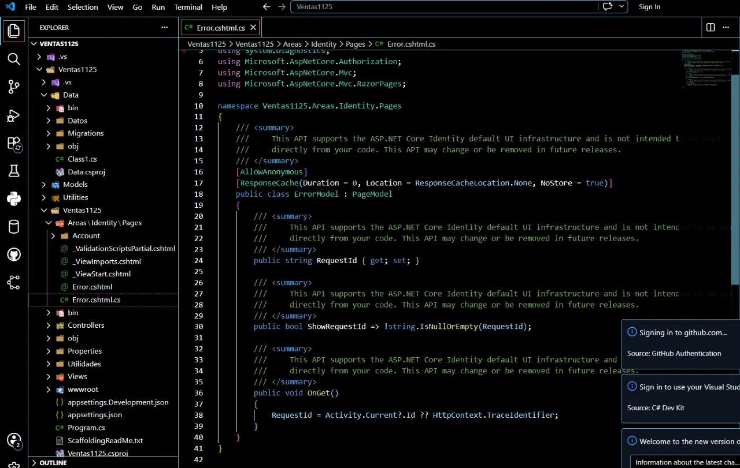
Task: Open the Copilot chat icon in title bar
Action: tap(607, 7)
